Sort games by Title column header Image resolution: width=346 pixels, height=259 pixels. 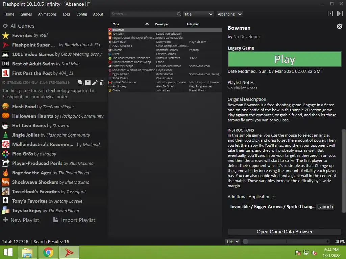116,24
